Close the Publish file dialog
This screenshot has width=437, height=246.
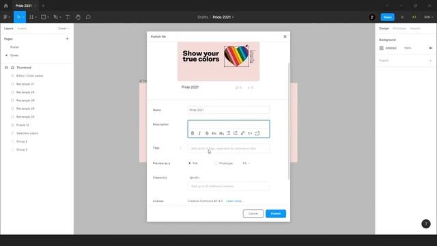point(285,36)
